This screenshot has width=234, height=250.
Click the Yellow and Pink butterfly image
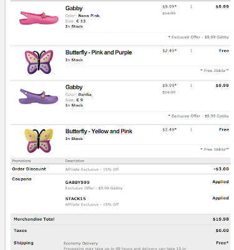point(39,141)
